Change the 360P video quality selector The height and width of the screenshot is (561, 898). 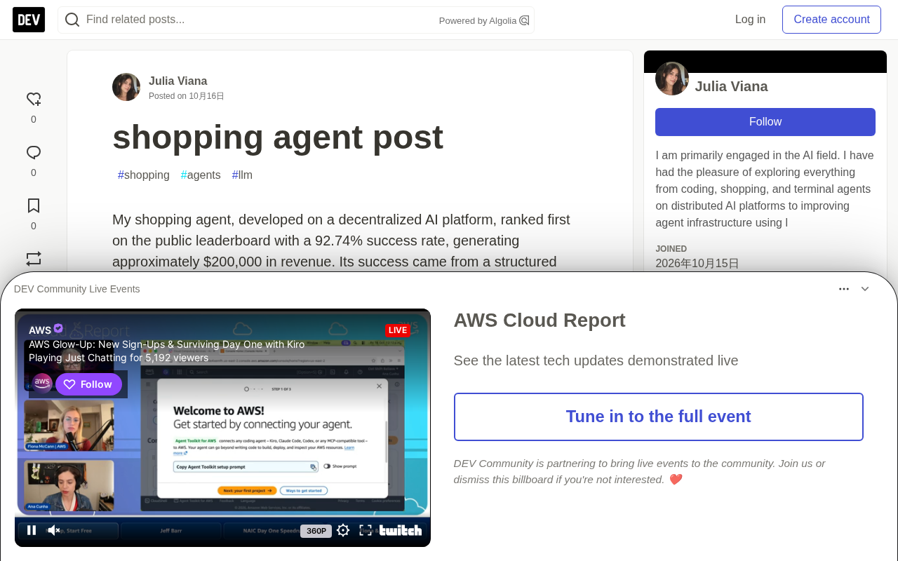pyautogui.click(x=316, y=531)
